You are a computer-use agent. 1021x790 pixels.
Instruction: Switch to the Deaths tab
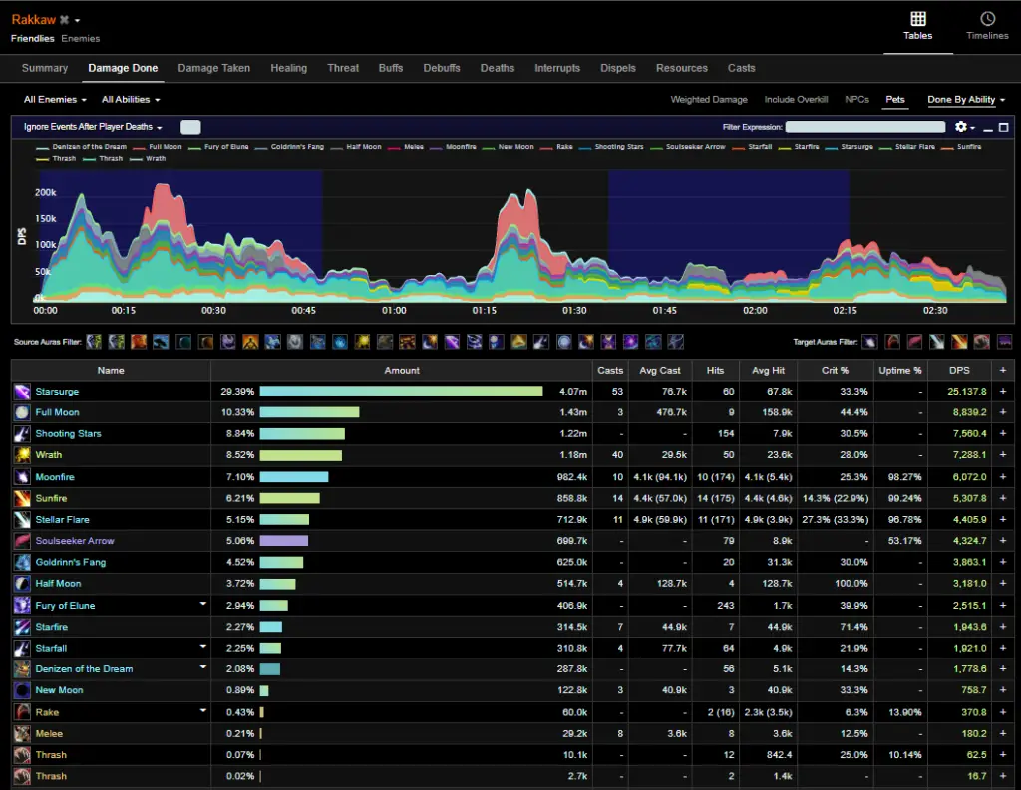coord(498,68)
